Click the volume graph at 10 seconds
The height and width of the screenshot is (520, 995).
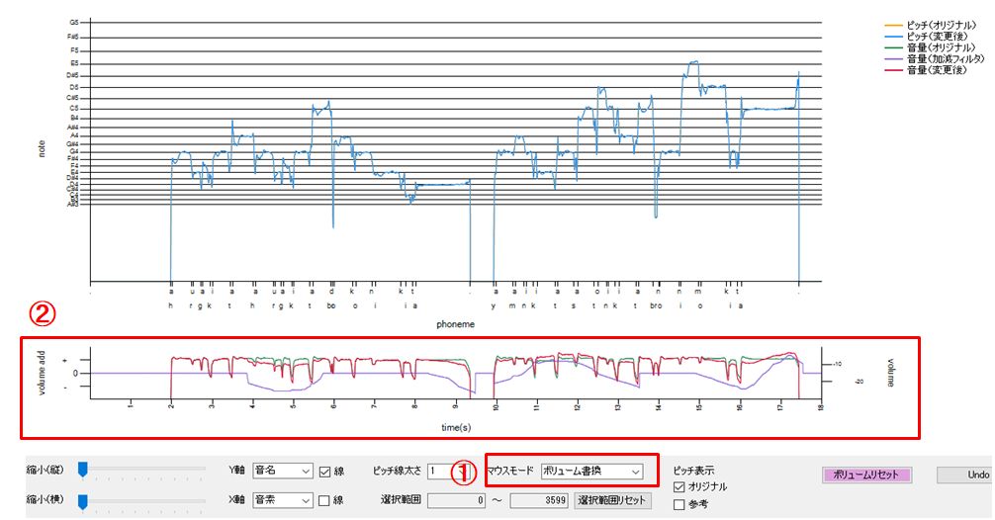(x=496, y=376)
